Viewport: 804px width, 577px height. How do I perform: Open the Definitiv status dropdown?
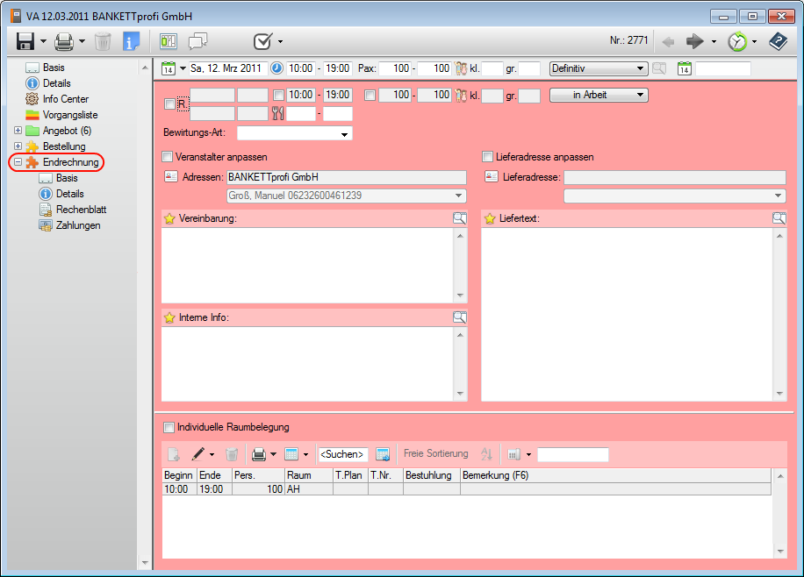(x=598, y=68)
